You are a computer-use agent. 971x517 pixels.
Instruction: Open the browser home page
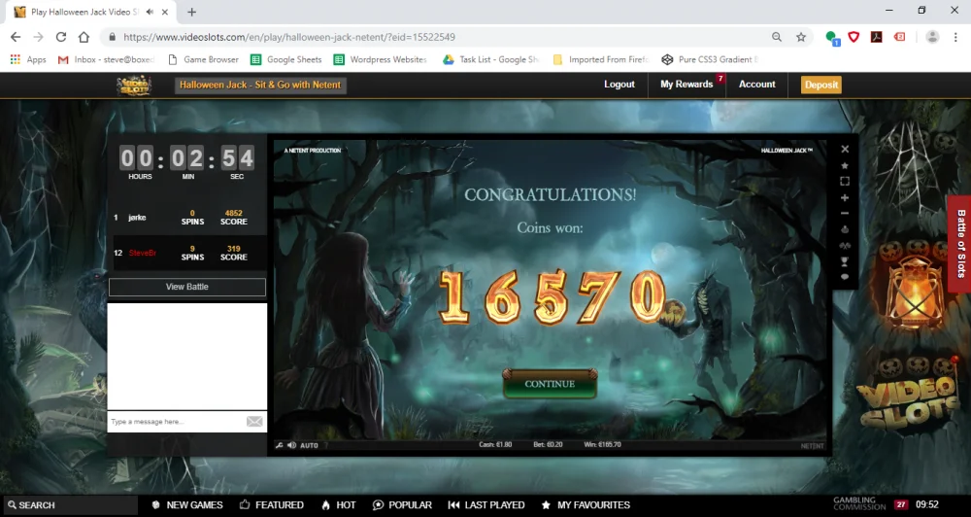click(84, 37)
